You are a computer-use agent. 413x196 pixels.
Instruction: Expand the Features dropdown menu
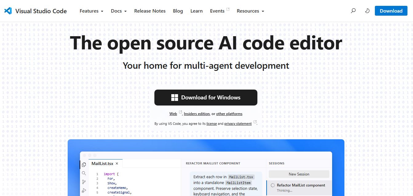[x=91, y=11]
